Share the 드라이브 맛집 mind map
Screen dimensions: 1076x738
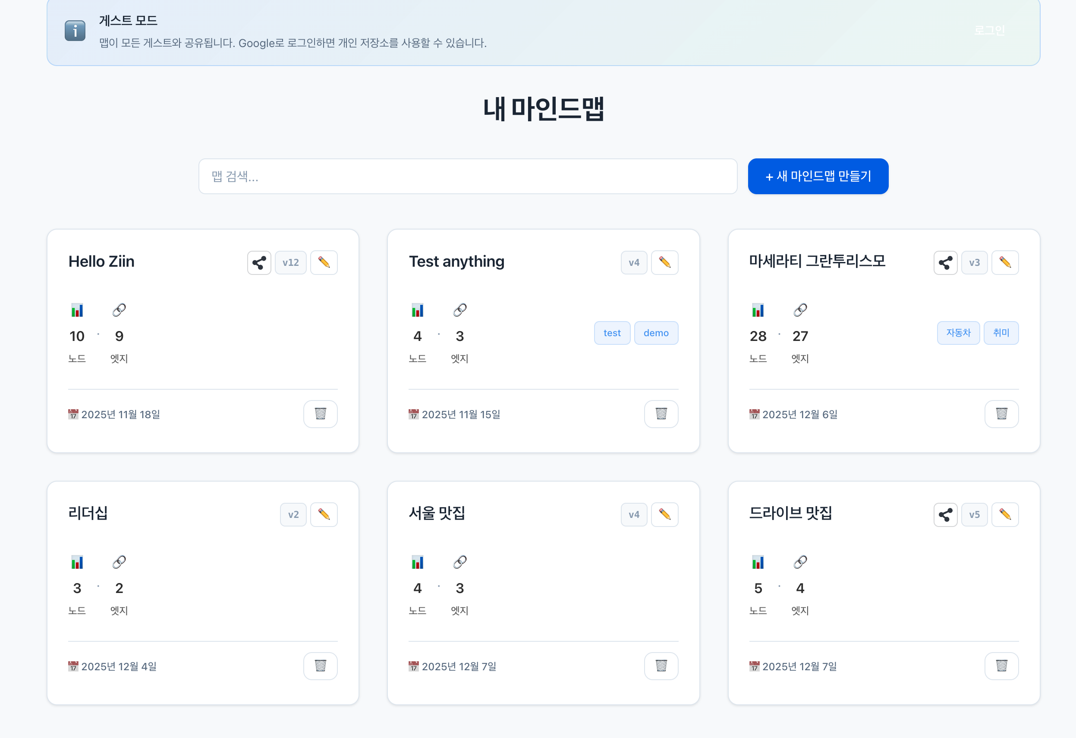pos(945,515)
